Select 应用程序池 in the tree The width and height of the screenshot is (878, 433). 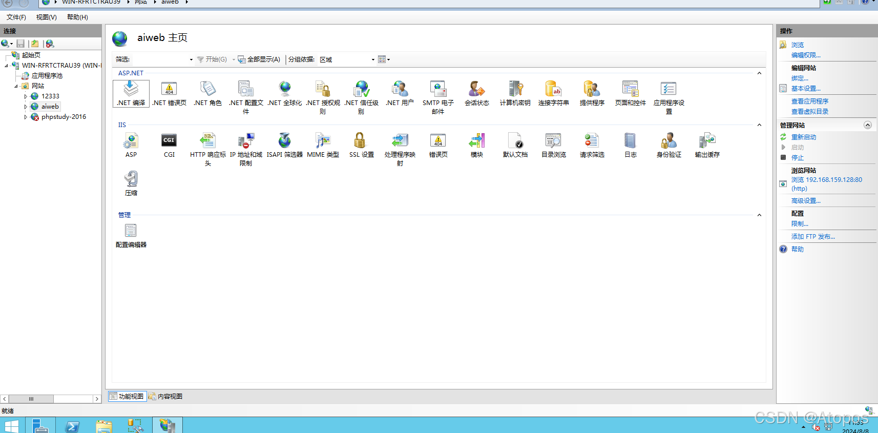click(47, 76)
